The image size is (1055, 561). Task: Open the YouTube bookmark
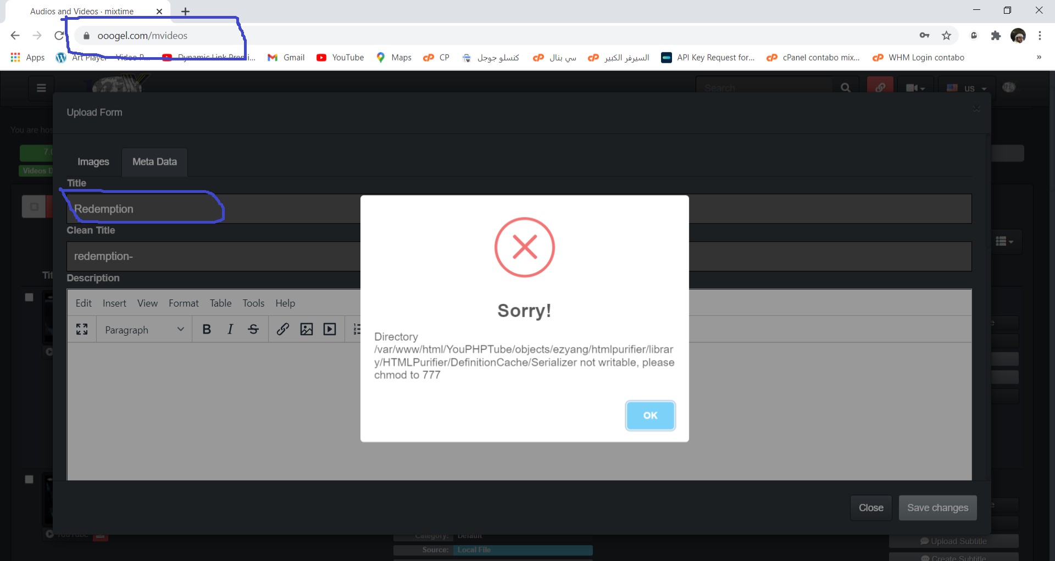(x=340, y=57)
